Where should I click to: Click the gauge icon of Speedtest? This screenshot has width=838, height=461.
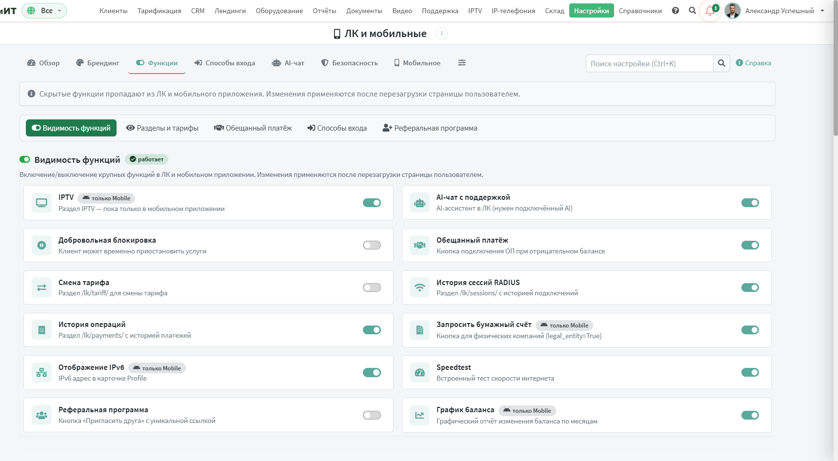(x=419, y=373)
